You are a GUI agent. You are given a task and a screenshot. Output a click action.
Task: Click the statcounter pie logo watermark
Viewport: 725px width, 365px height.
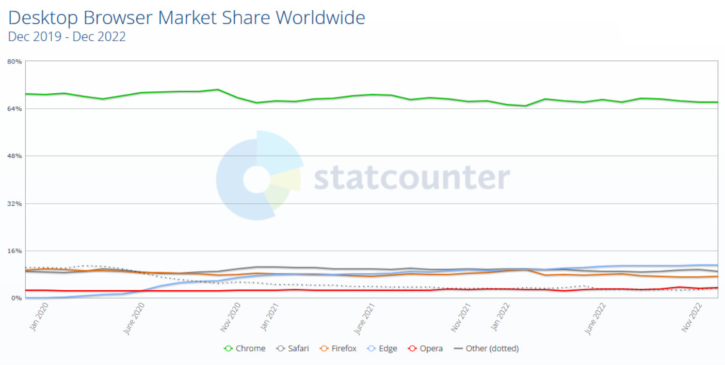258,175
